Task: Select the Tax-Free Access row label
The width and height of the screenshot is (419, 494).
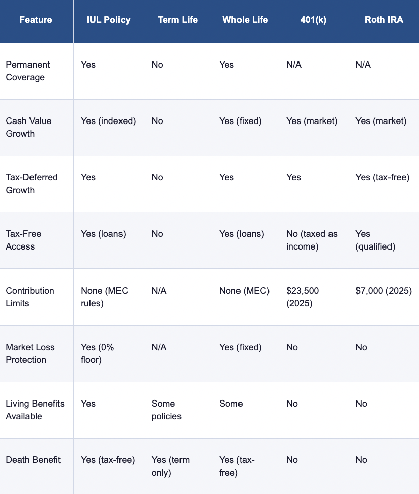Action: [x=23, y=240]
